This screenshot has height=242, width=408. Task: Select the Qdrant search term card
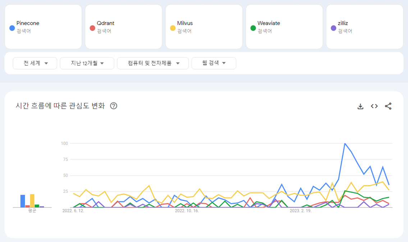click(x=124, y=27)
